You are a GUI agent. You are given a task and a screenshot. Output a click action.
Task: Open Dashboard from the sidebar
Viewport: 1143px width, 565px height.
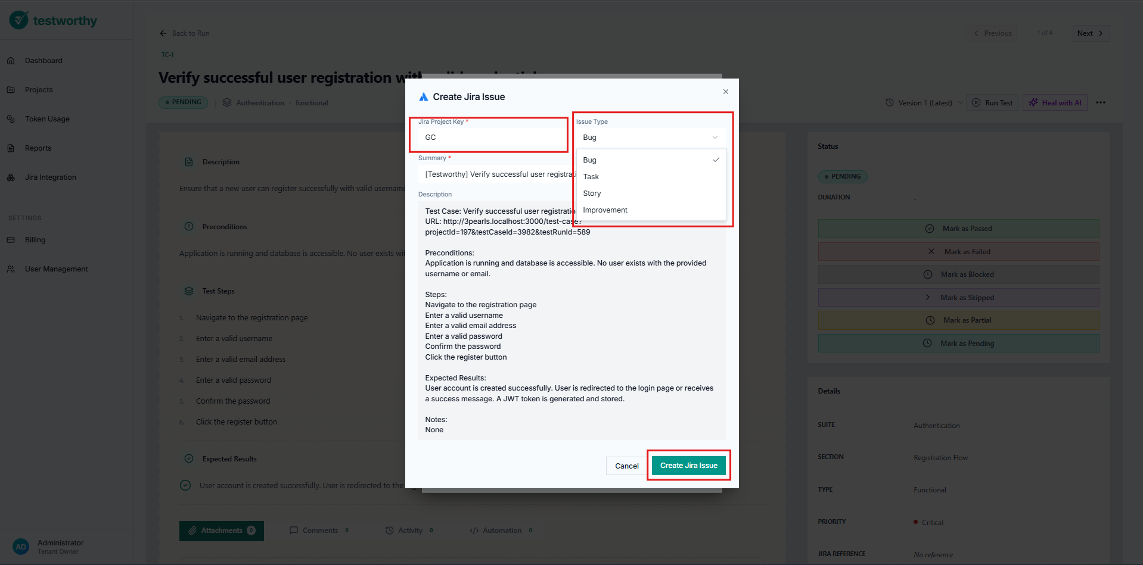[x=44, y=61]
